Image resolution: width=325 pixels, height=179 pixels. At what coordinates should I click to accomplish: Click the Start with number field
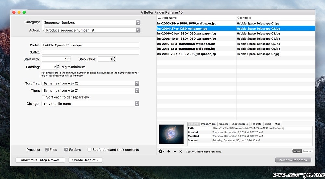pyautogui.click(x=55, y=59)
